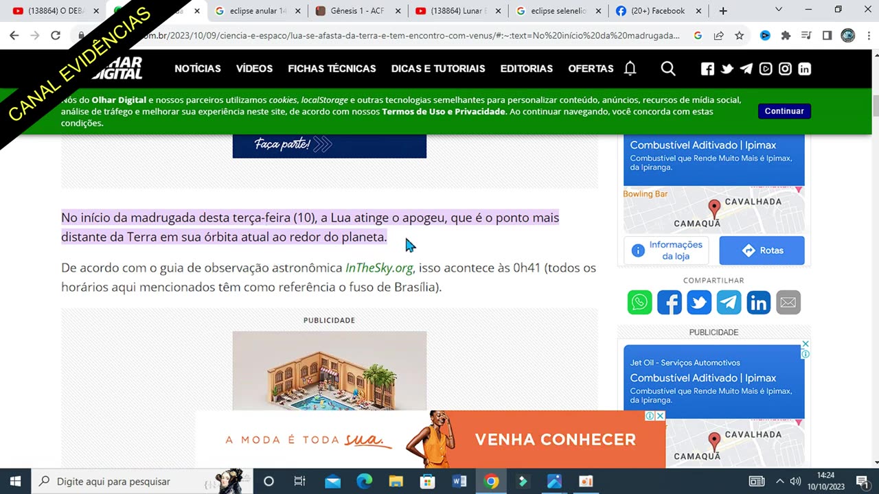The height and width of the screenshot is (494, 879).
Task: Open the OFERTAS menu item
Action: pyautogui.click(x=591, y=69)
